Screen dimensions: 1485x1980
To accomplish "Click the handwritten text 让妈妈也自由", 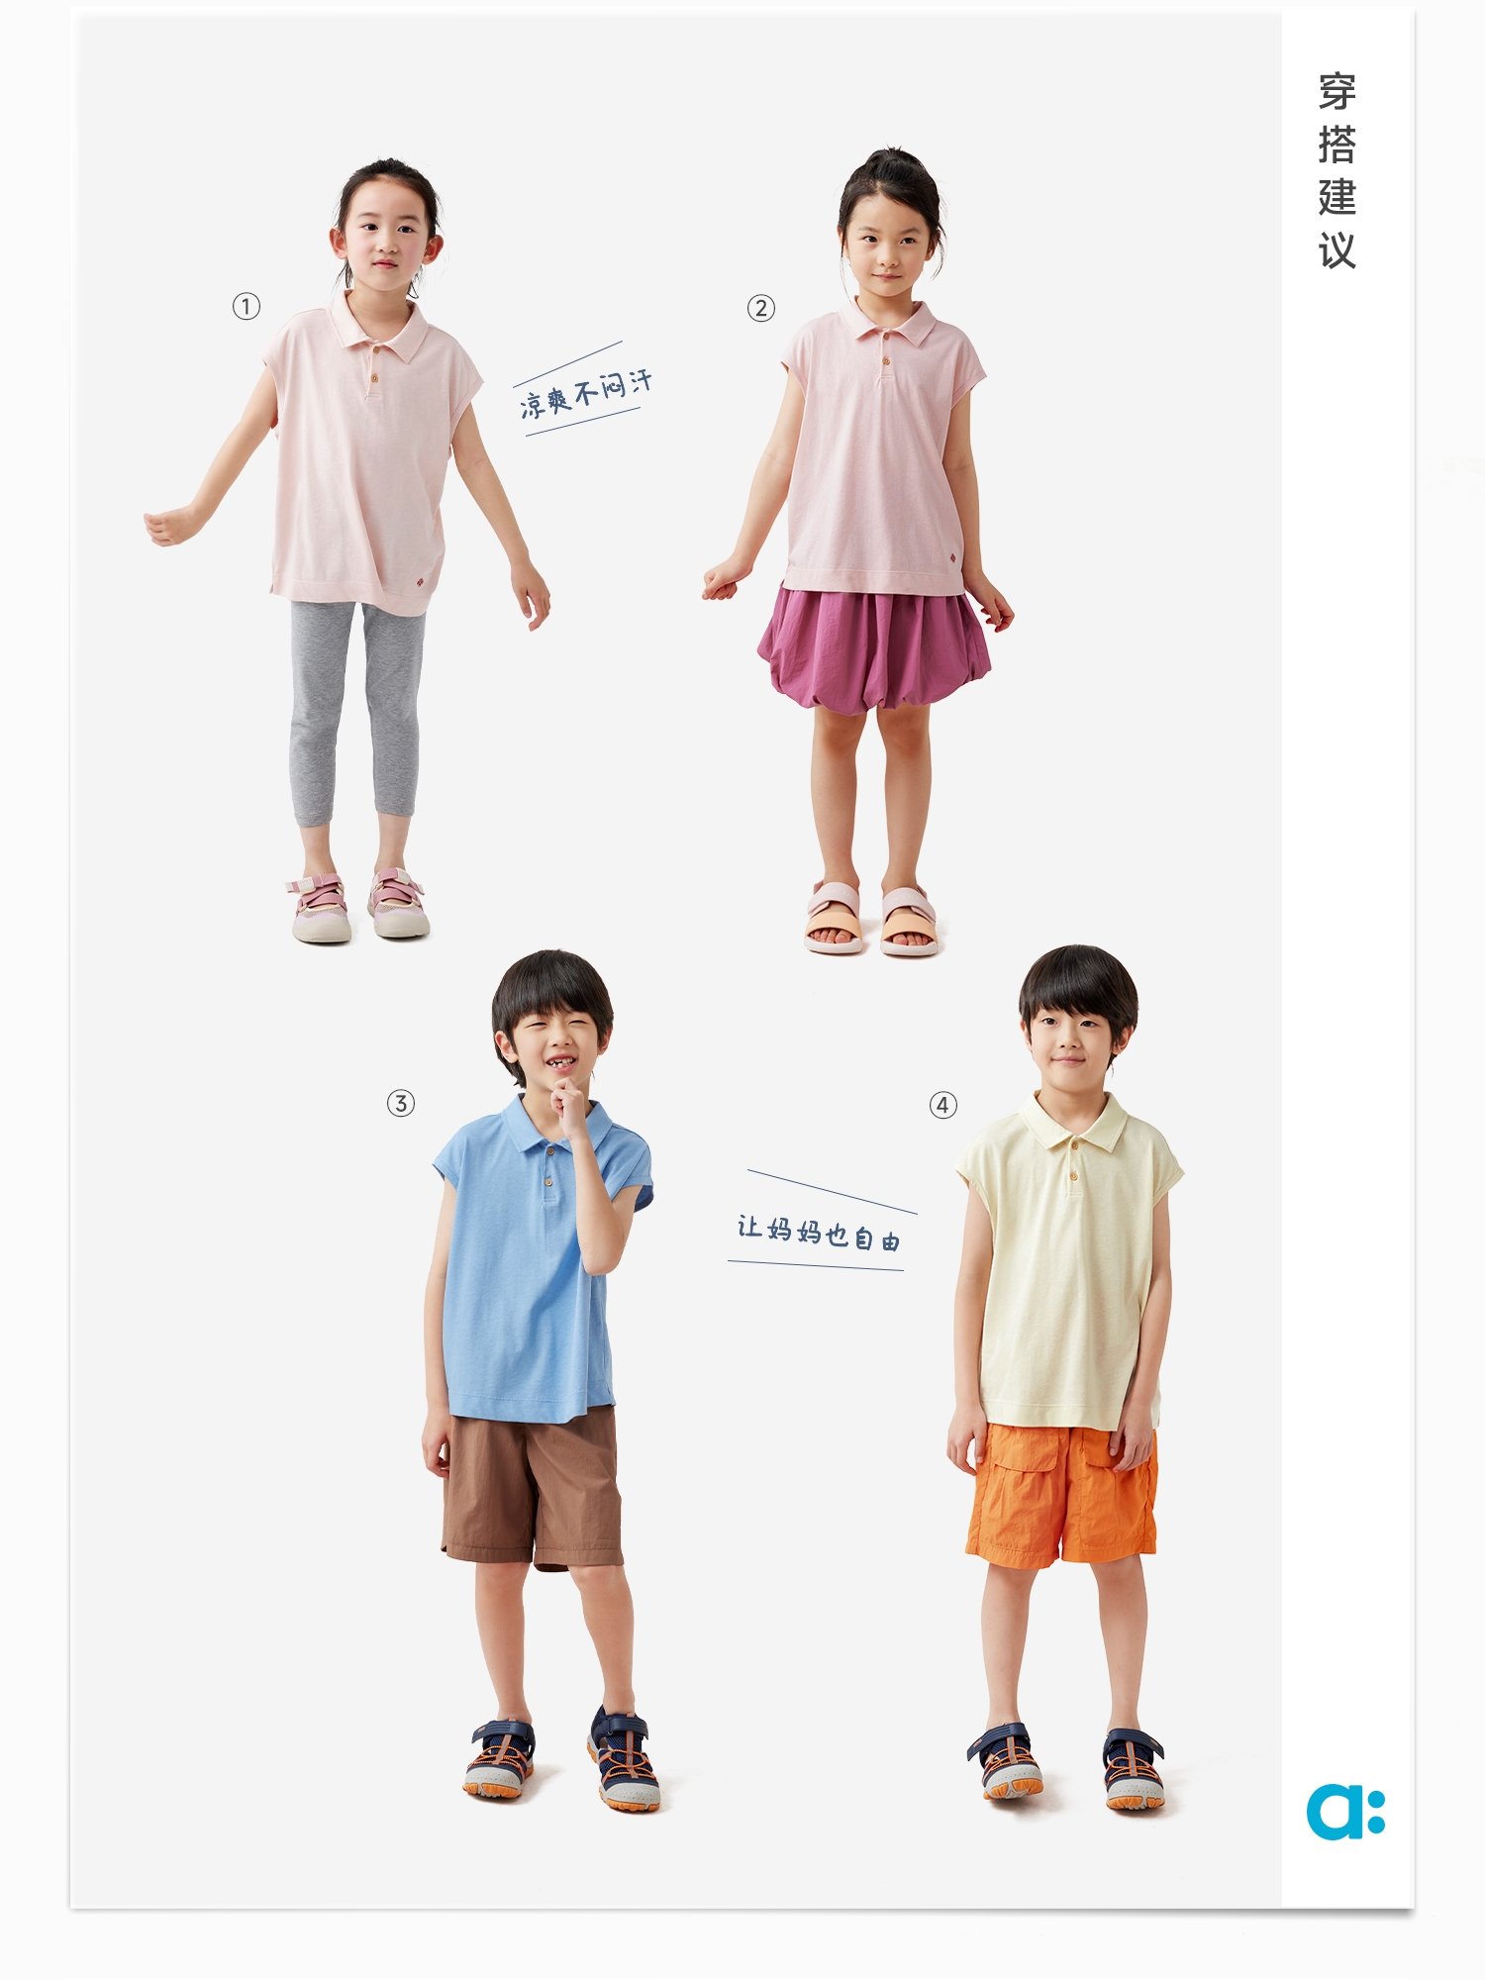I will pyautogui.click(x=819, y=1233).
